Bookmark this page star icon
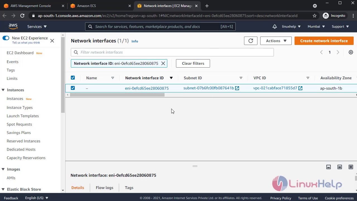Image resolution: width=357 pixels, height=201 pixels. point(315,16)
